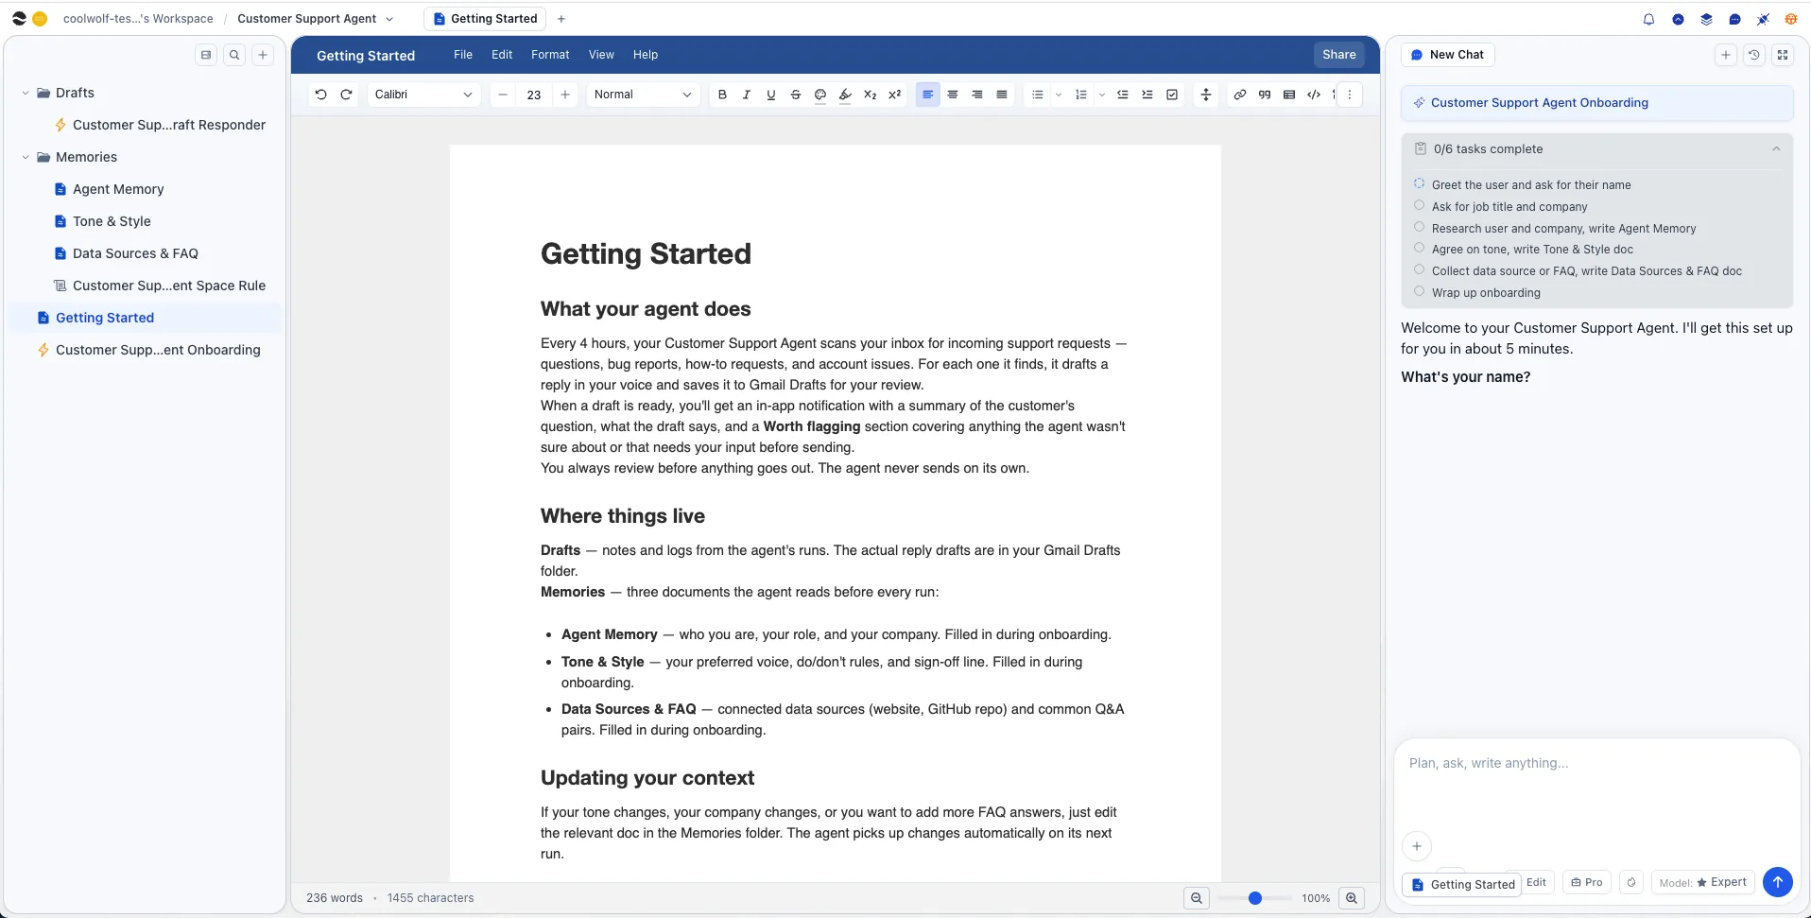Collapse the Memories folder
1811x918 pixels.
(x=26, y=157)
